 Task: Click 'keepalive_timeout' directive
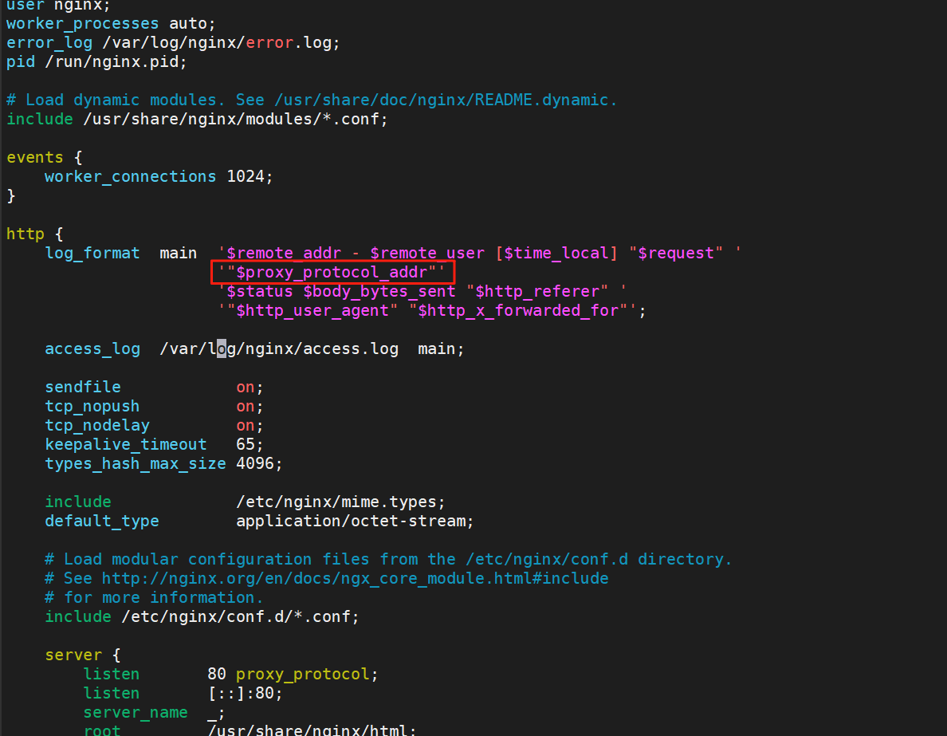point(126,445)
